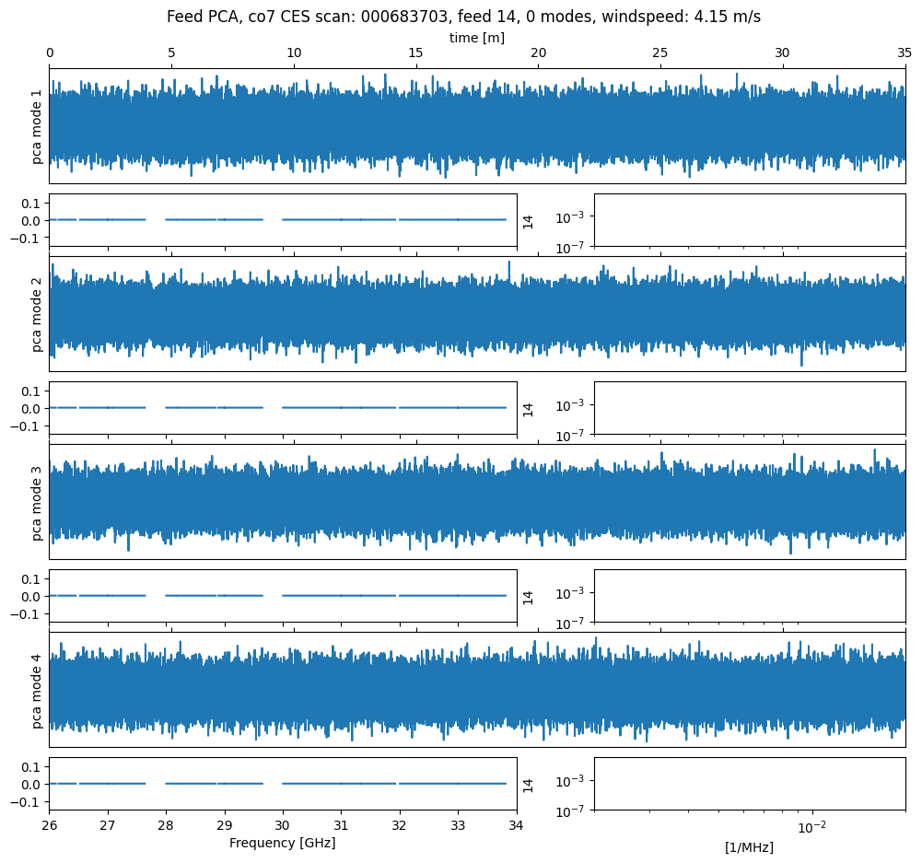The height and width of the screenshot is (863, 922).
Task: Click the empty spectrum panel below pca mode 1
Action: [x=749, y=220]
